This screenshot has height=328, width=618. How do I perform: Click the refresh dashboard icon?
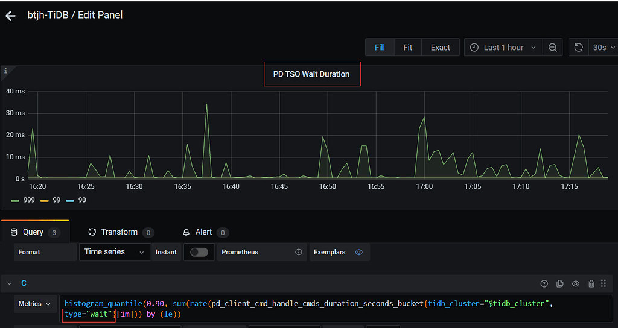coord(578,48)
